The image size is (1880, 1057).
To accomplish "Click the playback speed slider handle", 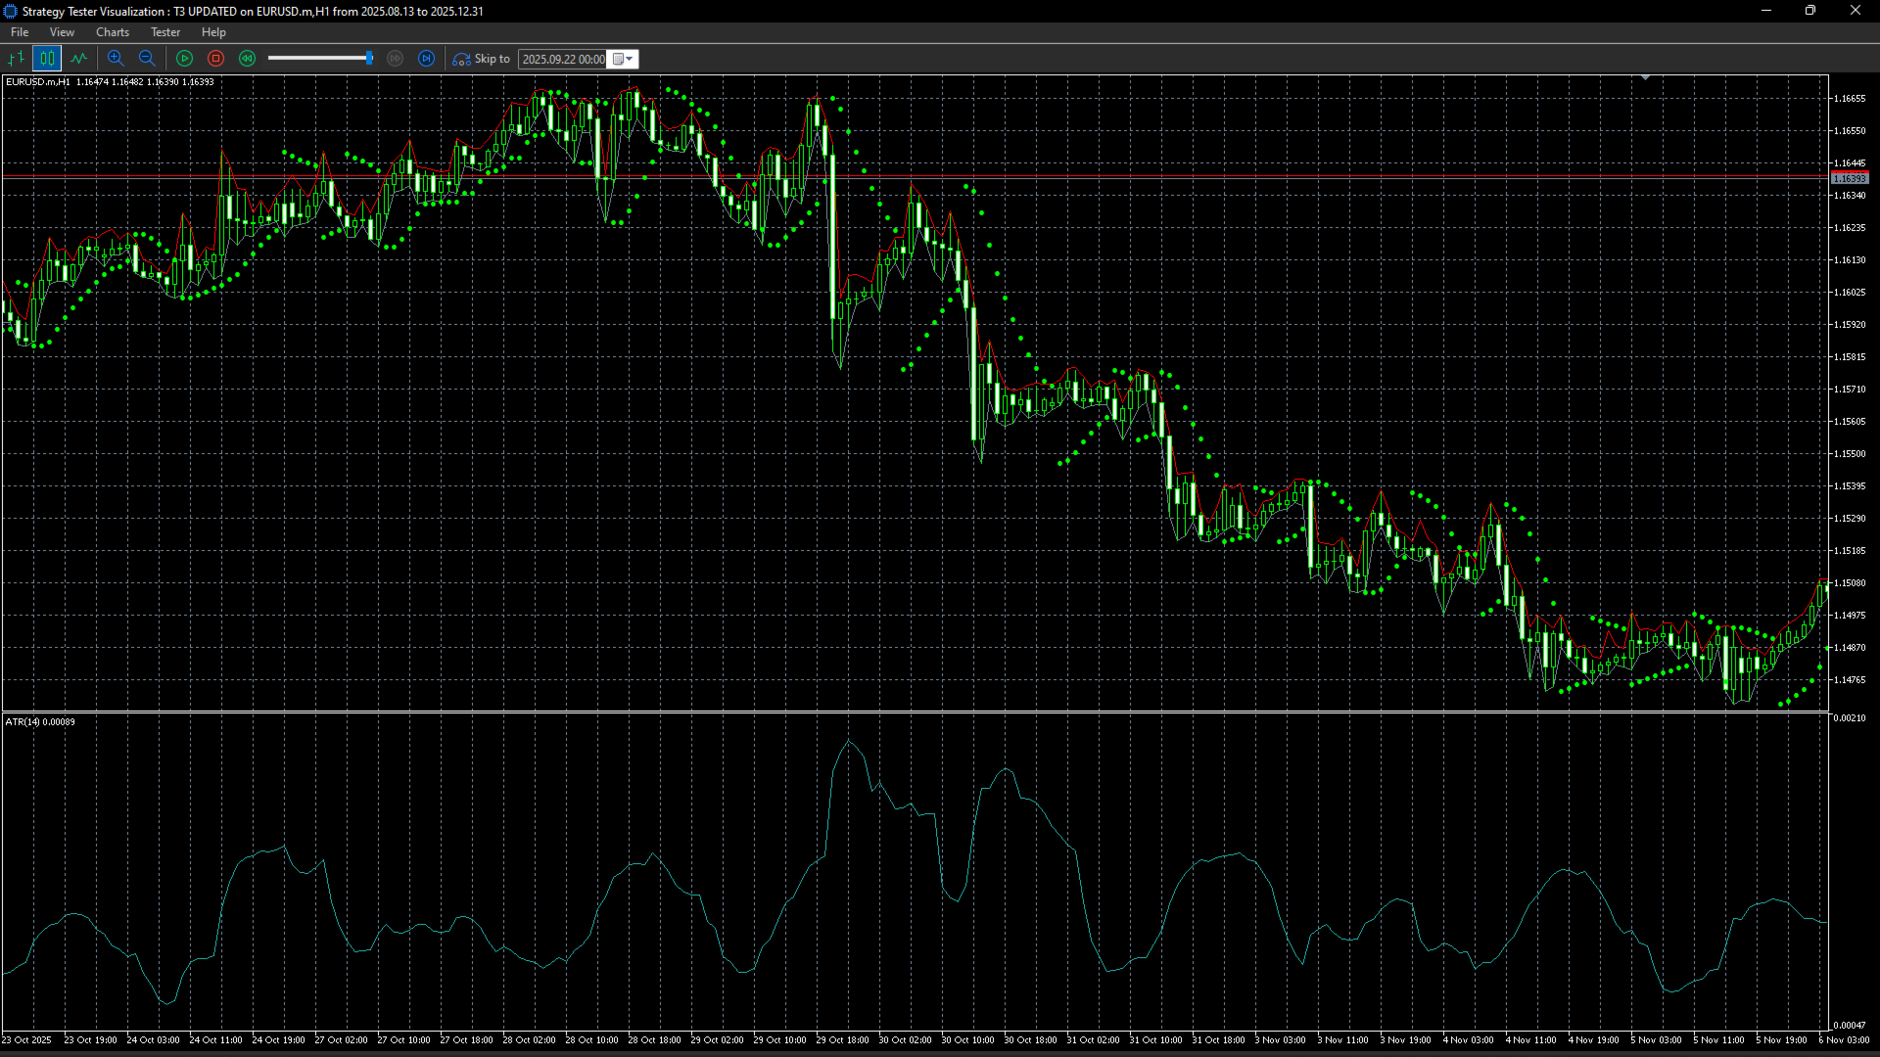I will click(369, 59).
